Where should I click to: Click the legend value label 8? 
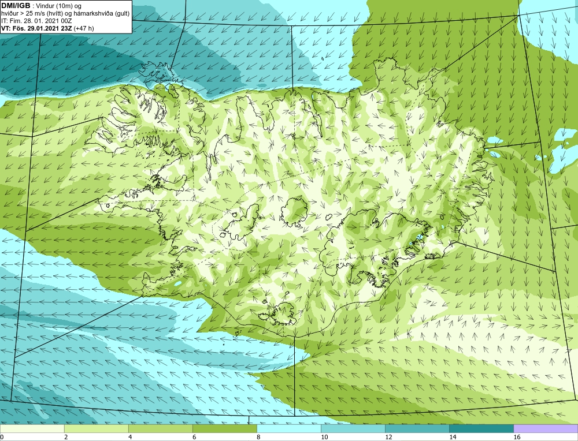coord(258,437)
